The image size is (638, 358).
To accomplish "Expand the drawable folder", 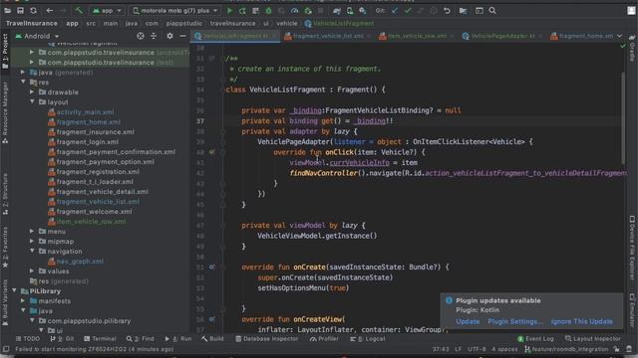I will (32, 91).
